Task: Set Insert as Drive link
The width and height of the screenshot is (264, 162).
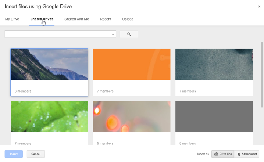Action: coord(223,154)
